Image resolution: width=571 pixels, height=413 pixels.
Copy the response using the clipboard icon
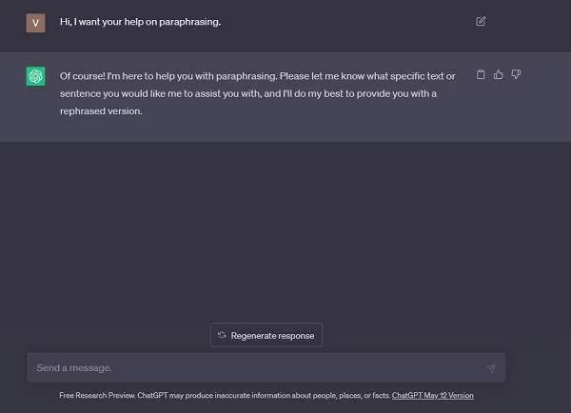[481, 74]
